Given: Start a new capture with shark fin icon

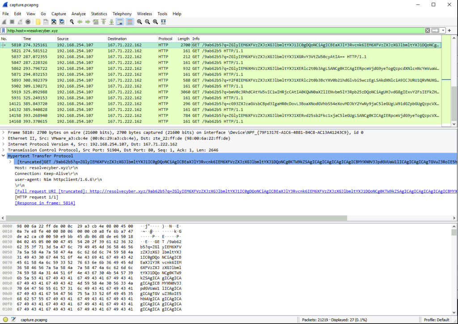Looking at the screenshot, I should [4, 22].
